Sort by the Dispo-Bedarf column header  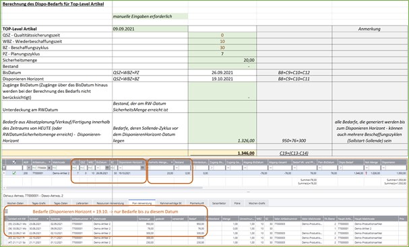point(351,162)
